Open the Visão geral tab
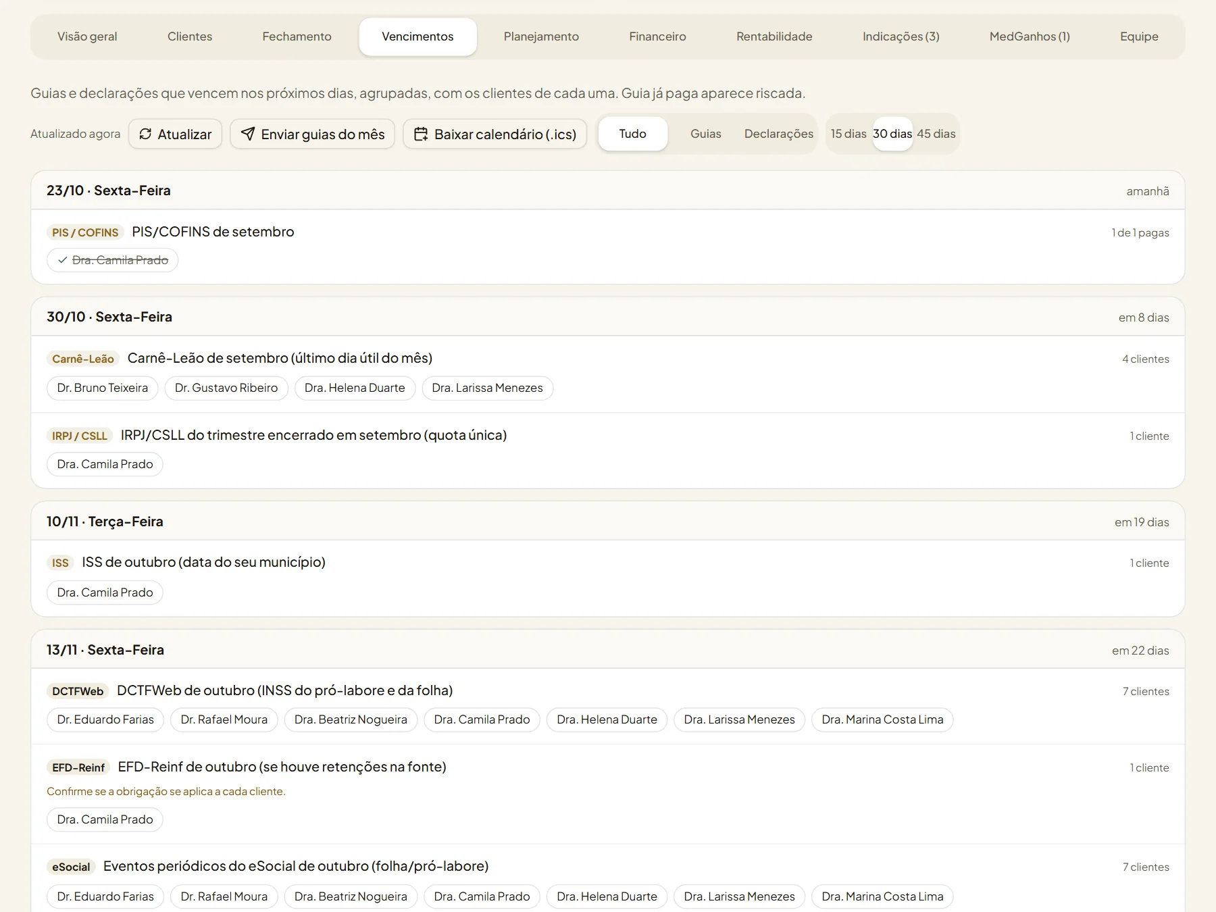 pyautogui.click(x=87, y=36)
